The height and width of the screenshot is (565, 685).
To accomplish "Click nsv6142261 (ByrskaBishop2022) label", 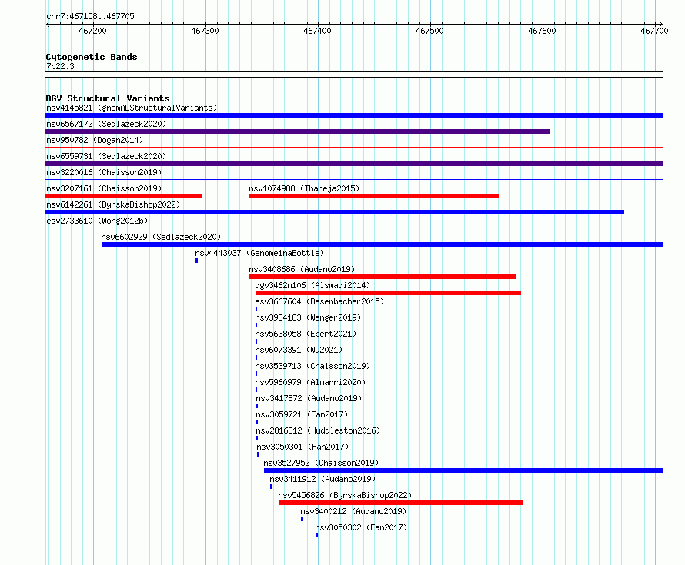I will (113, 204).
